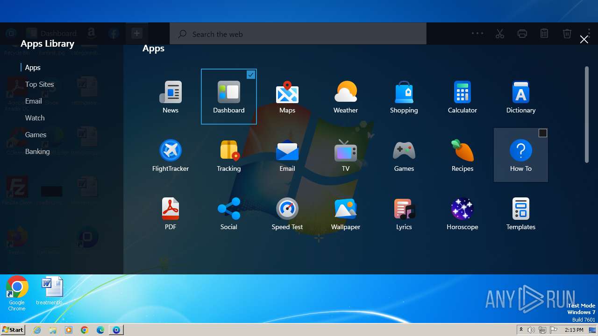
Task: Open the Shopping app
Action: pos(404,97)
